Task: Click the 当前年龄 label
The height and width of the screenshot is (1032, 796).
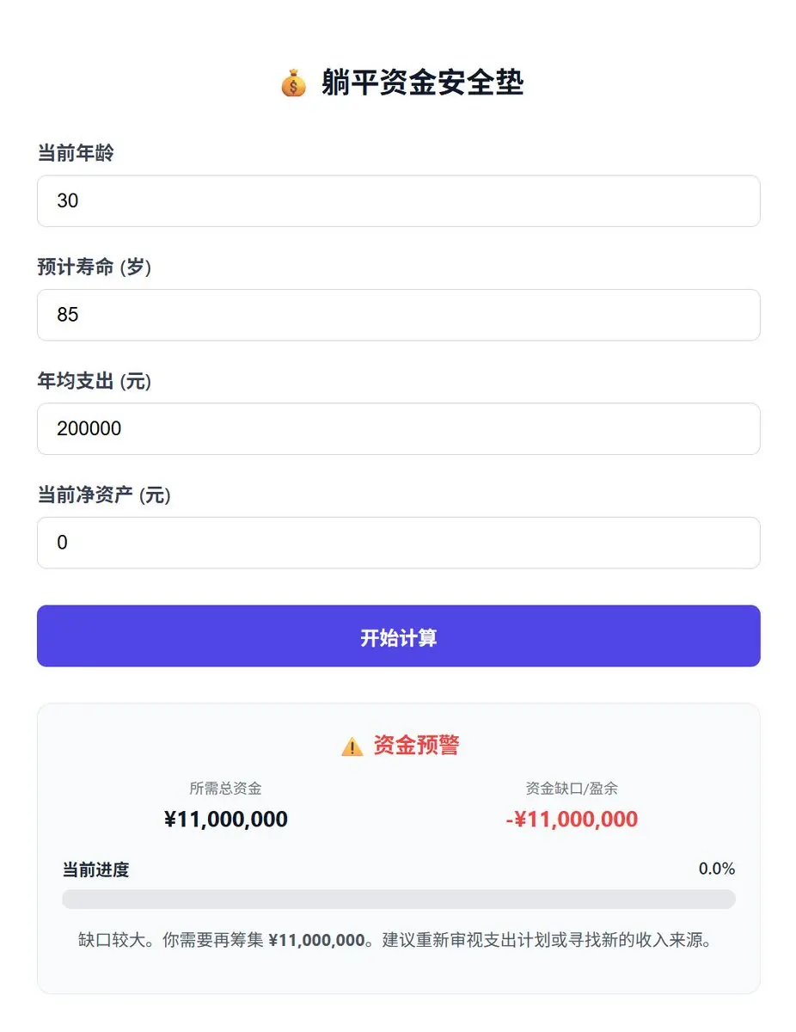Action: point(76,153)
